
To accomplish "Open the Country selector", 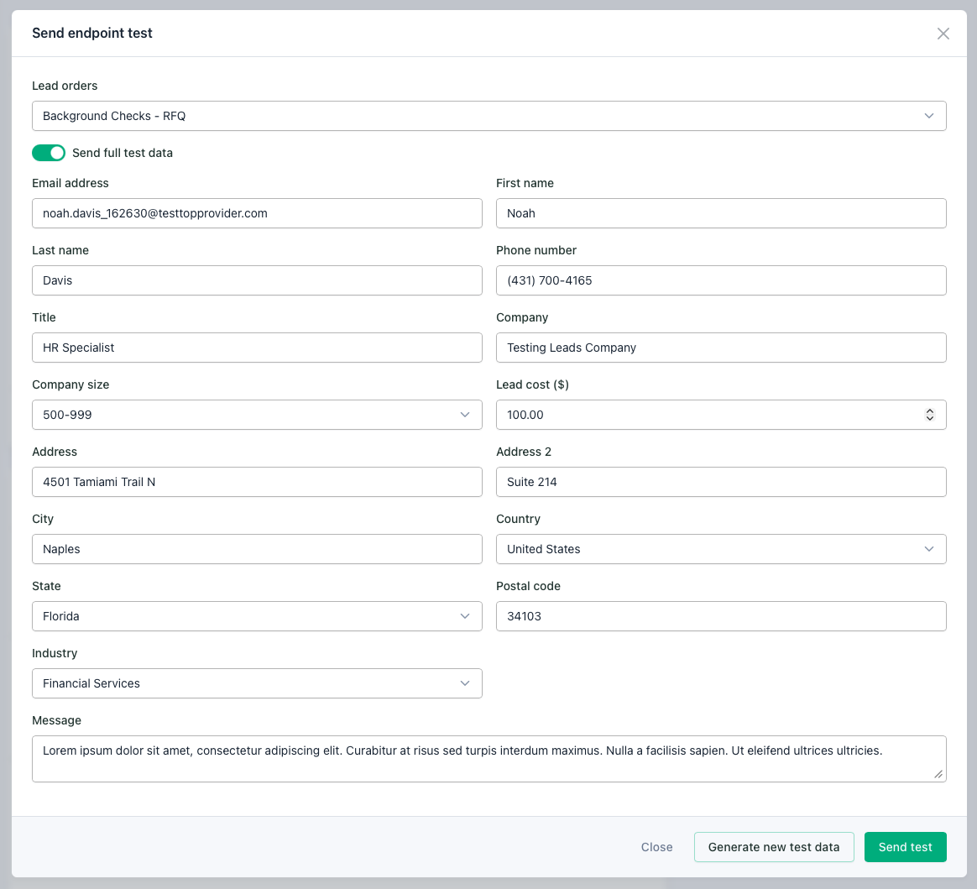I will pos(721,549).
